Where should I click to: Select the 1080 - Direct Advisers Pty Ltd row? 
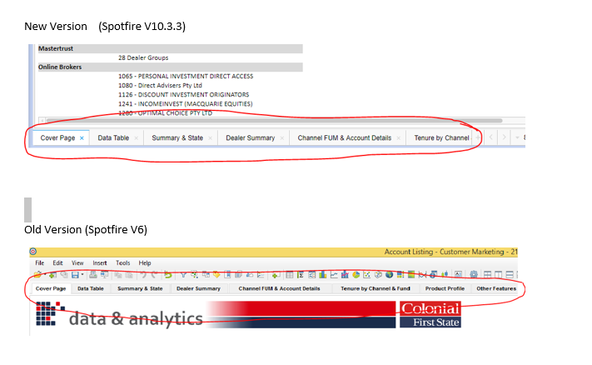[160, 85]
